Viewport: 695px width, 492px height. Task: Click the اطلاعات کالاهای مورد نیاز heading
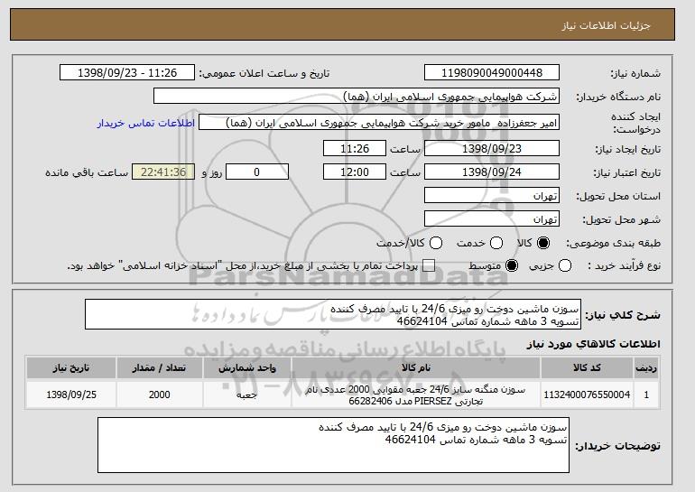[593, 344]
